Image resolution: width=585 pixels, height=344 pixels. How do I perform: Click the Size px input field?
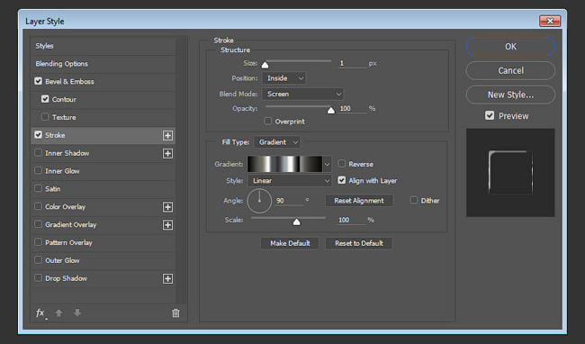tap(352, 63)
